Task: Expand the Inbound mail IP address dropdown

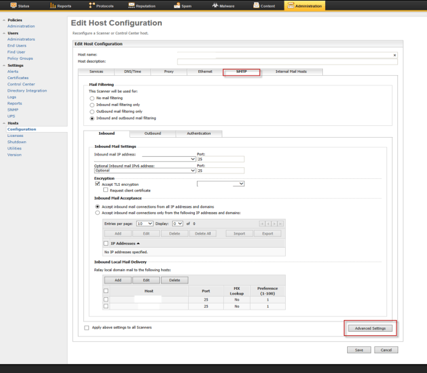Action: pos(194,159)
